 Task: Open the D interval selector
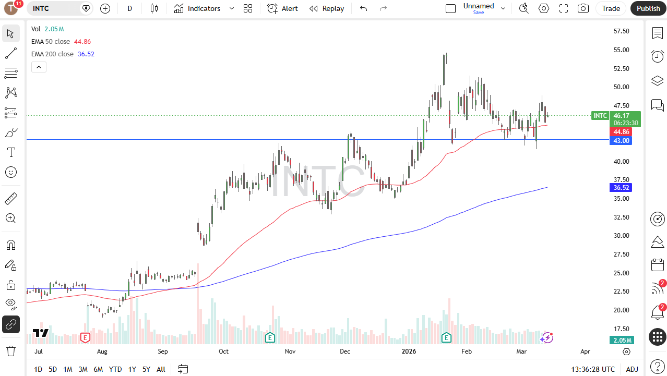pos(130,8)
